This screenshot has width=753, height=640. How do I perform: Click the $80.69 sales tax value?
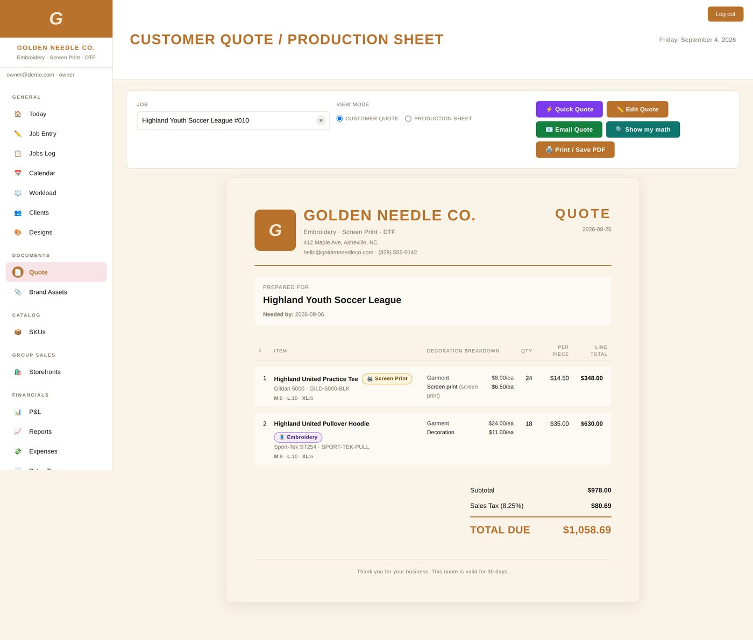pos(601,506)
